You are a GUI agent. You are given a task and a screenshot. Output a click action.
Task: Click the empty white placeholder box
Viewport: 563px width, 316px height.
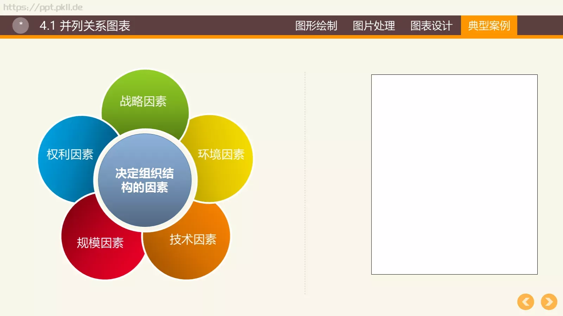coord(454,175)
